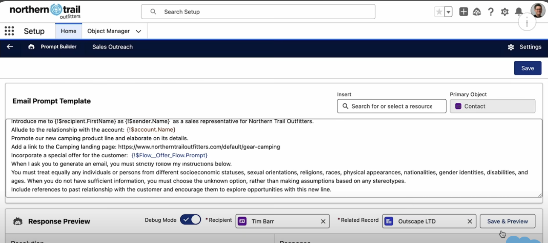This screenshot has width=548, height=243.
Task: Expand the Object Manager tab chevron
Action: [x=138, y=31]
